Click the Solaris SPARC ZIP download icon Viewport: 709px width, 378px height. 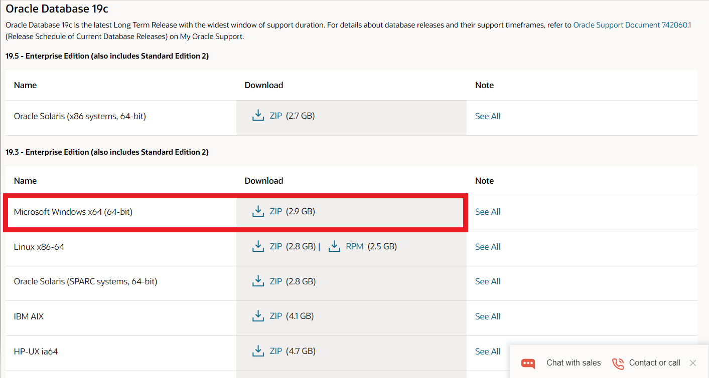coord(258,281)
